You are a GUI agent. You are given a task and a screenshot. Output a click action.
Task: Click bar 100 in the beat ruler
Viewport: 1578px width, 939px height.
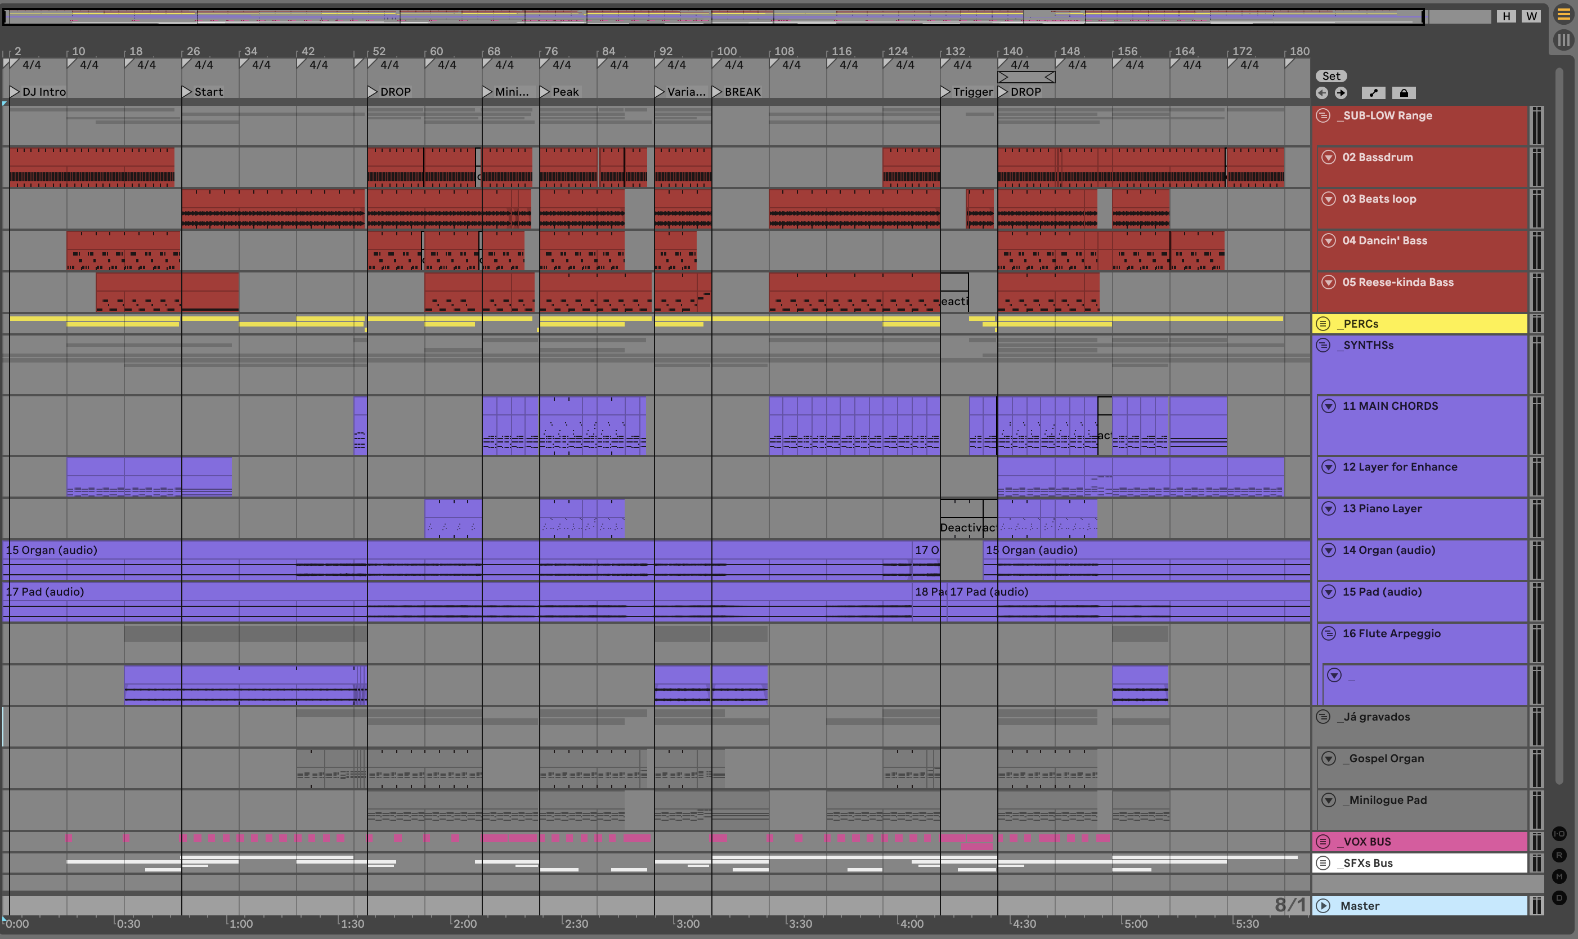pyautogui.click(x=725, y=51)
